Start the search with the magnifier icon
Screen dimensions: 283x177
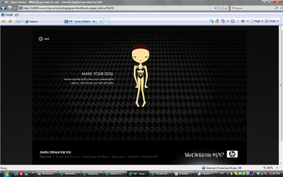click(x=276, y=8)
